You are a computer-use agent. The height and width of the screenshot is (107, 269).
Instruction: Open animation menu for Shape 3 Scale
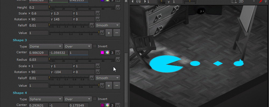pyautogui.click(x=98, y=66)
